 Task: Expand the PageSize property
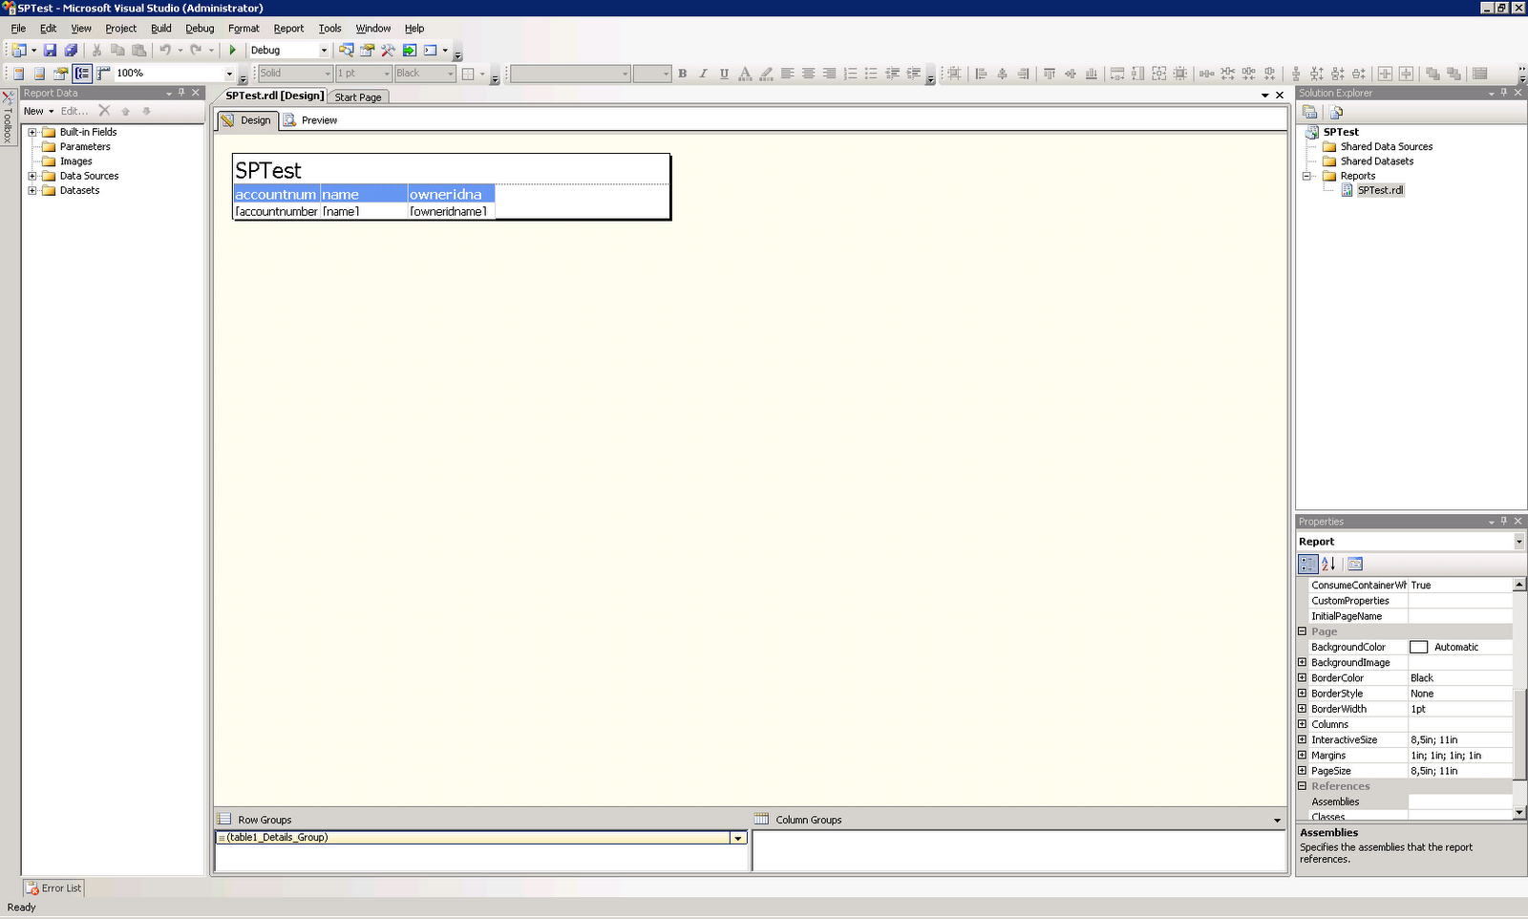[1302, 770]
